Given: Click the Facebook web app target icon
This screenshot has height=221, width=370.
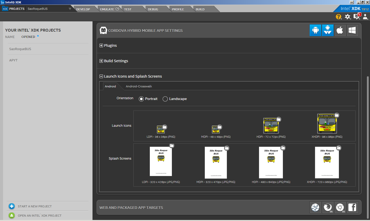Looking at the screenshot, I should point(352,207).
